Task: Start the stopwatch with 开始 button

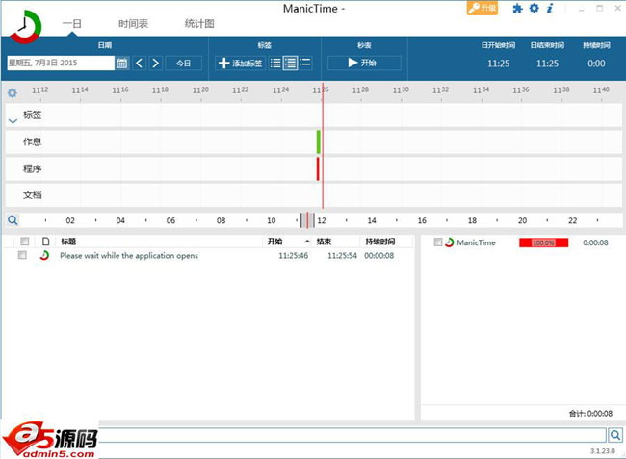Action: click(364, 63)
